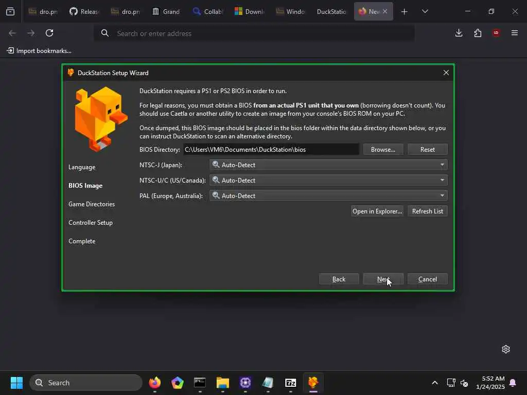Switch to the DuckStation browser tab
The height and width of the screenshot is (395, 527).
pos(331,11)
